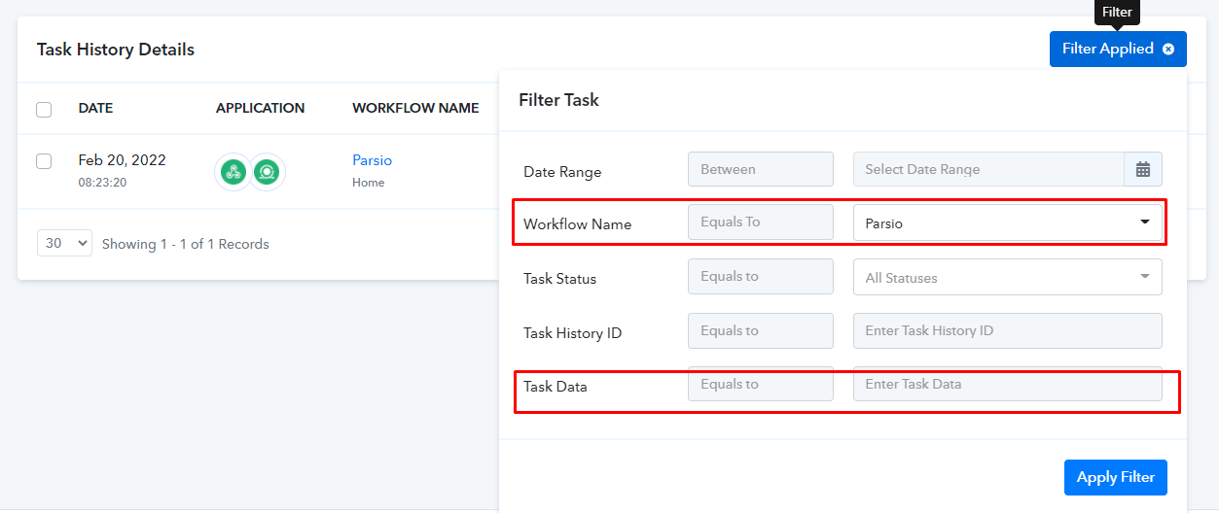Click Equals to operator for Task History ID

[761, 330]
